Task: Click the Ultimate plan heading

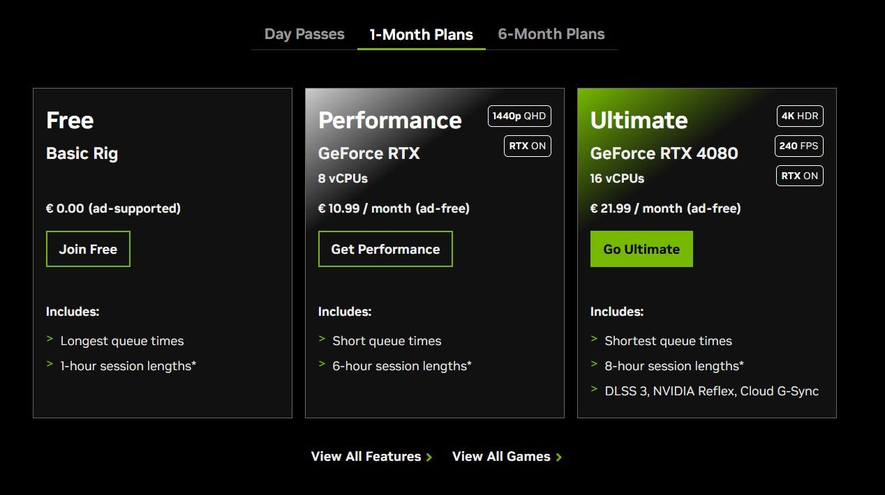Action: pyautogui.click(x=639, y=120)
